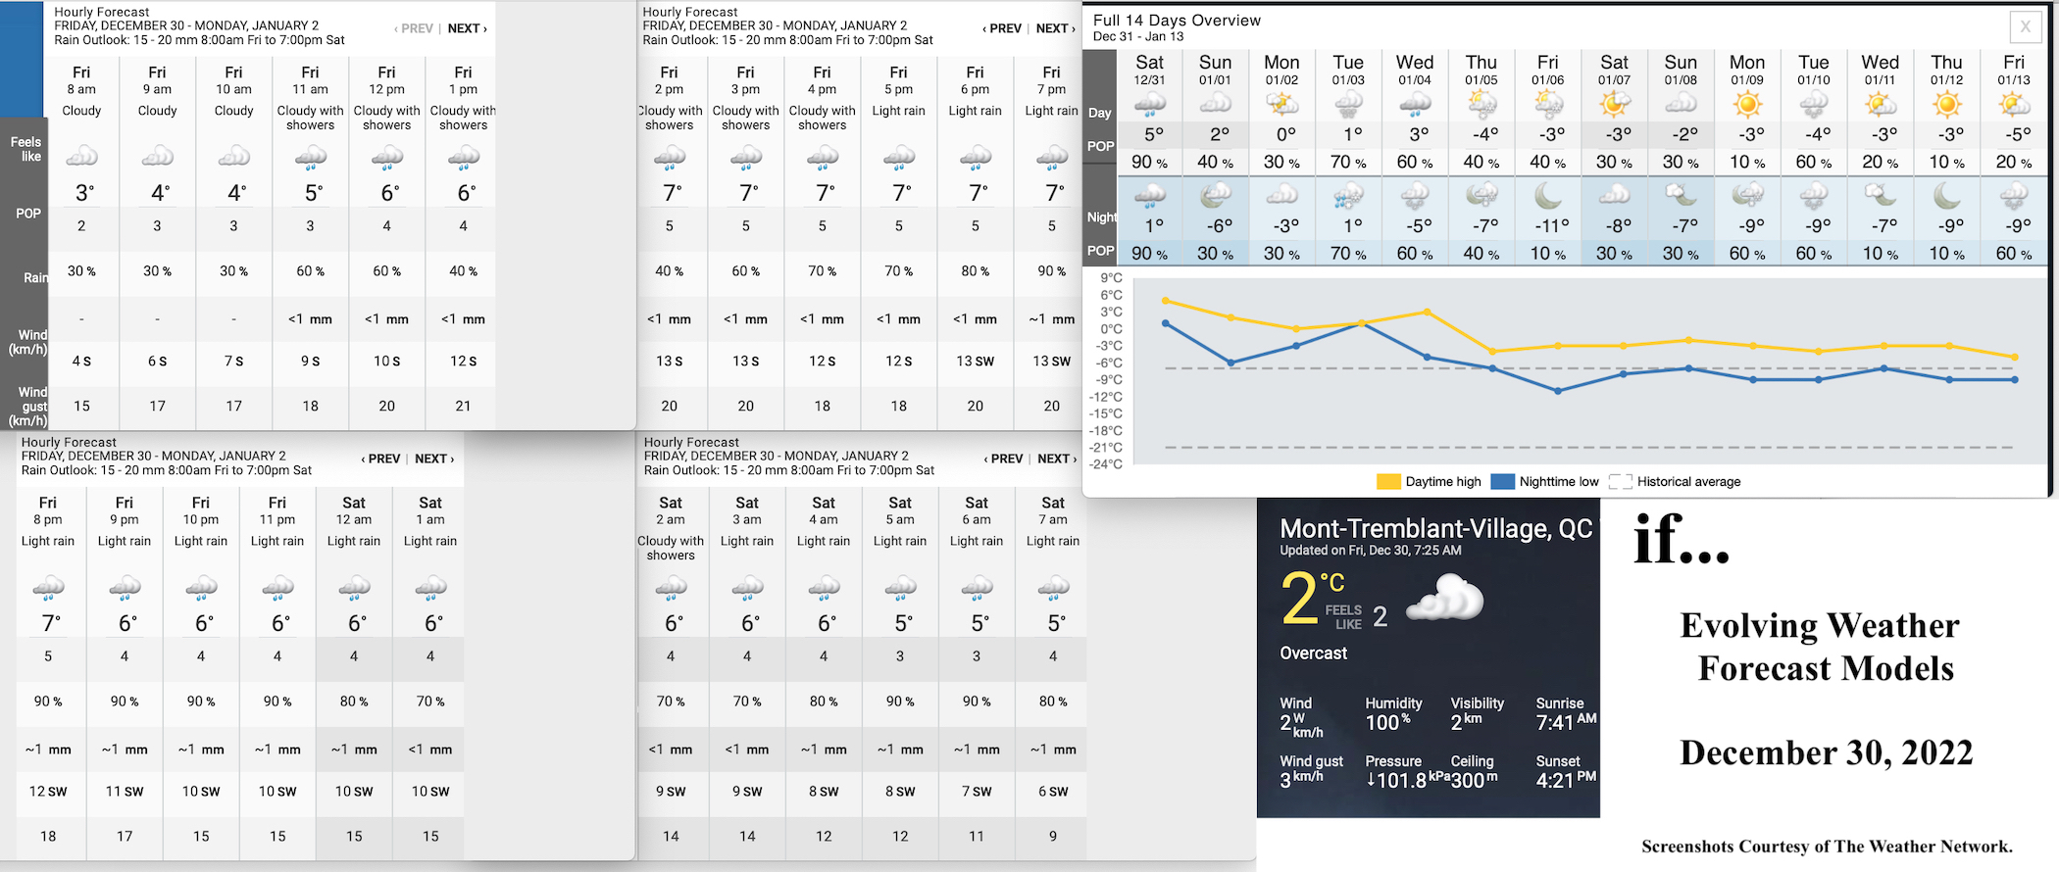Screen dimensions: 2059x872
Task: Click Thu 01/05 daytime weather icon
Action: click(1481, 104)
